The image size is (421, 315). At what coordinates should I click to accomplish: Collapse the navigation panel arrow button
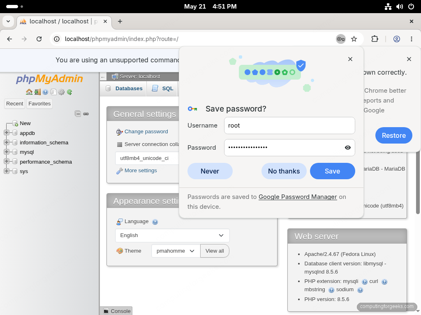click(103, 77)
